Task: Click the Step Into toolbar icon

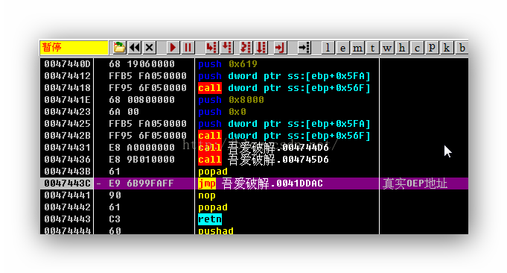Action: (x=211, y=48)
